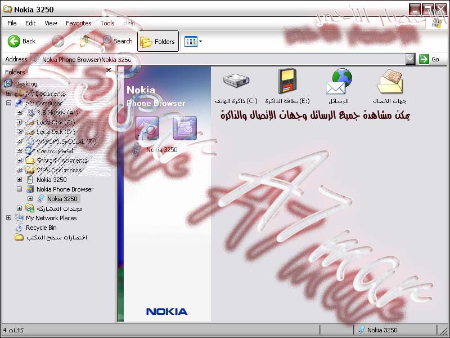Screen dimensions: 450x338
Task: Open the Views dropdown arrow
Action: 201,41
